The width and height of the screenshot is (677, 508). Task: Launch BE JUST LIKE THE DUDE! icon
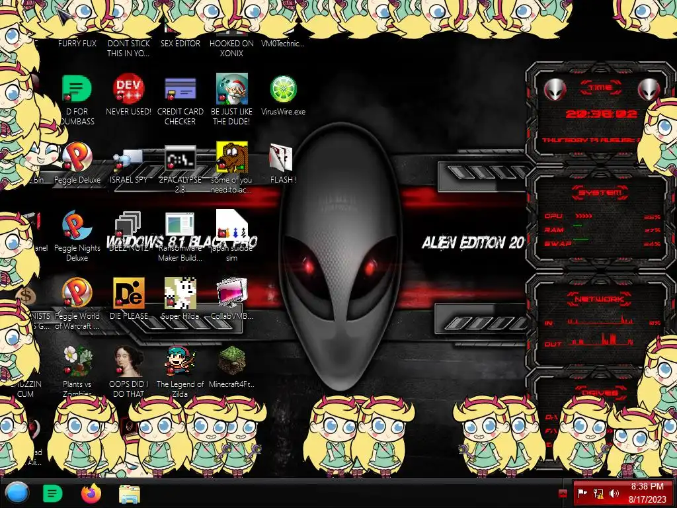[x=232, y=89]
